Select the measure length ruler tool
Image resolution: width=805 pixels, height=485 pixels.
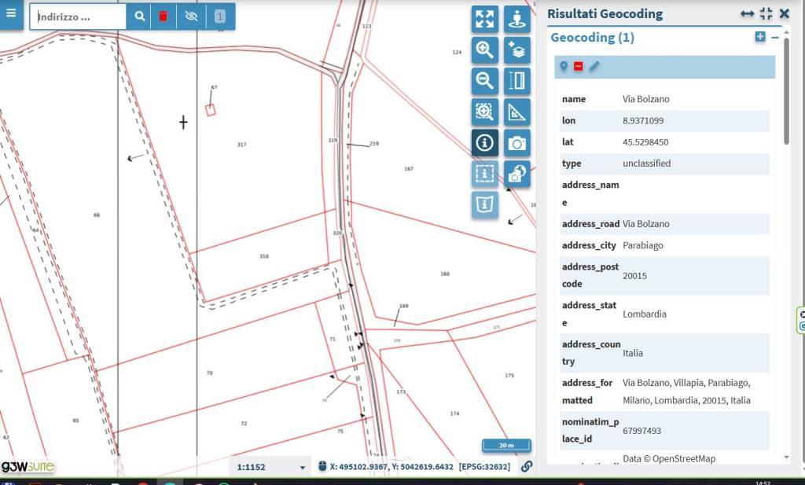point(516,80)
